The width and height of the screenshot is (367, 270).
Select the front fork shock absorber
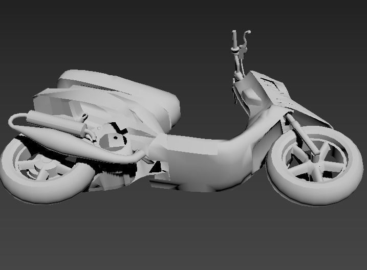[303, 134]
